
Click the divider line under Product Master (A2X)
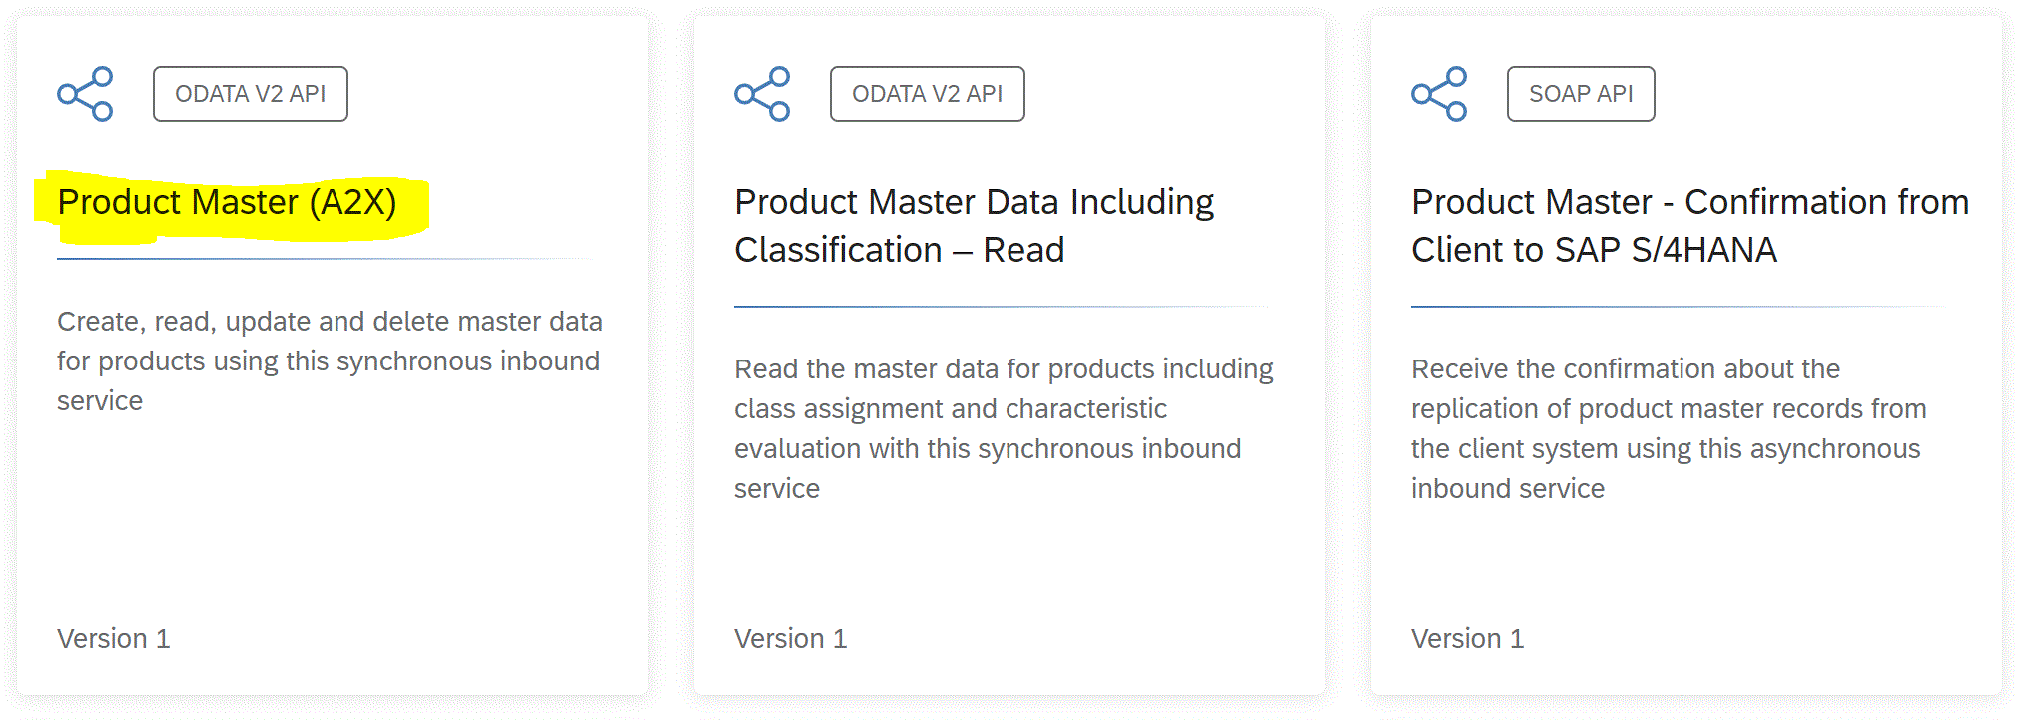325,259
